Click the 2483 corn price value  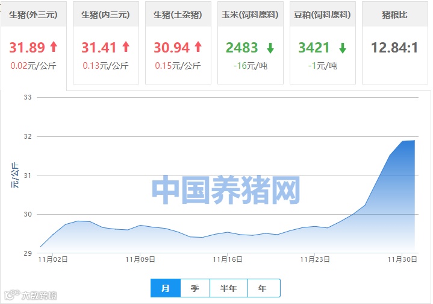click(242, 48)
